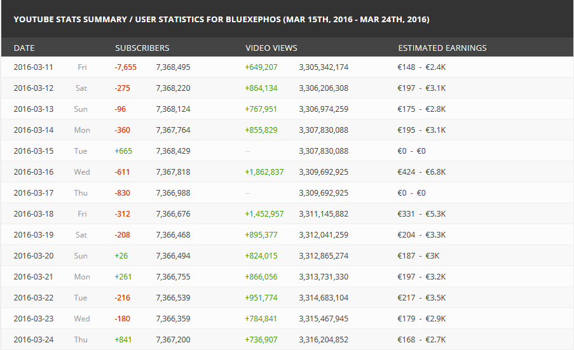This screenshot has height=350, width=574.
Task: Click the date 2016-03-22
Action: click(33, 298)
